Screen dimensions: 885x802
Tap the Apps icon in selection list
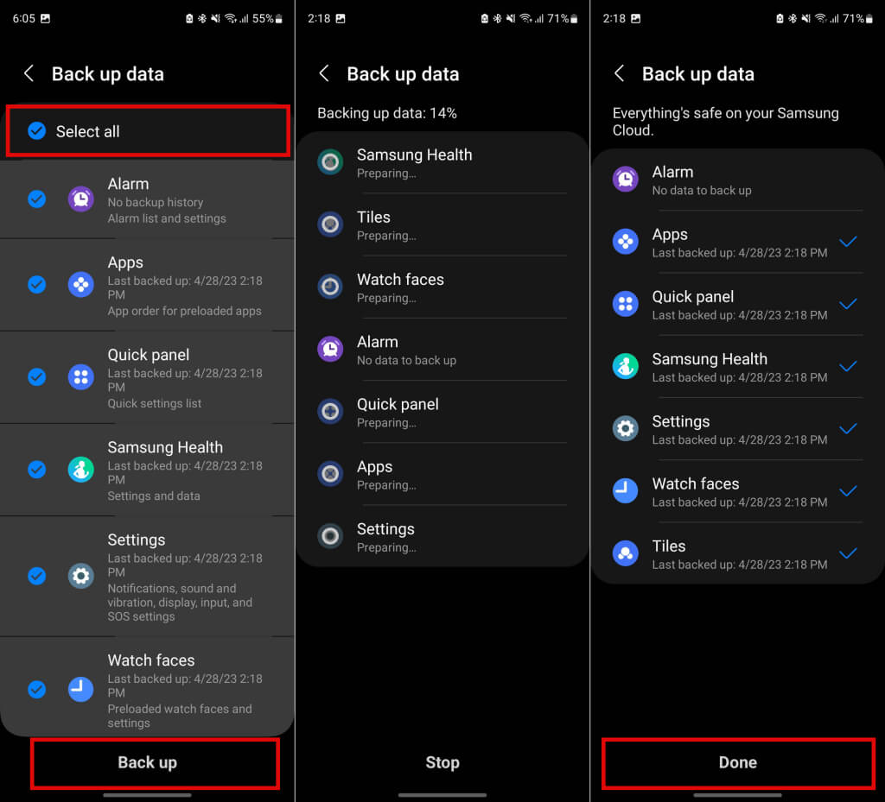tap(80, 285)
